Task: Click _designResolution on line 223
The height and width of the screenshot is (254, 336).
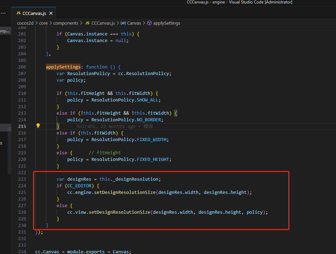Action: 135,179
